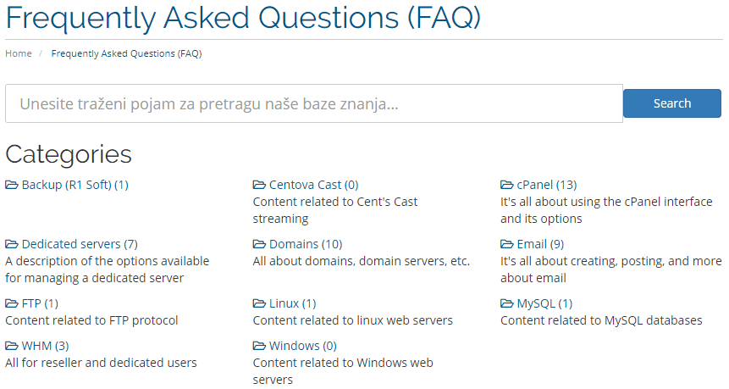The height and width of the screenshot is (389, 729).
Task: Open the cPanel (13) category link
Action: [x=547, y=186]
